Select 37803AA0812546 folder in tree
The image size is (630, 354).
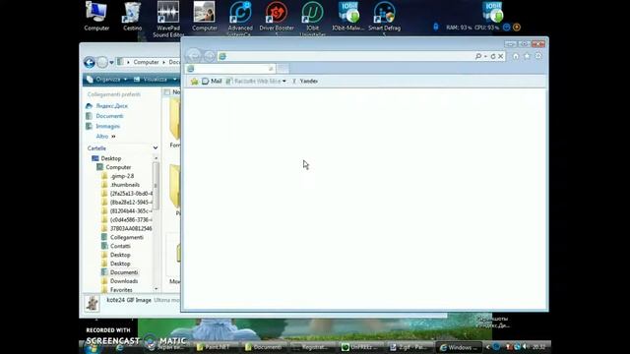click(131, 229)
